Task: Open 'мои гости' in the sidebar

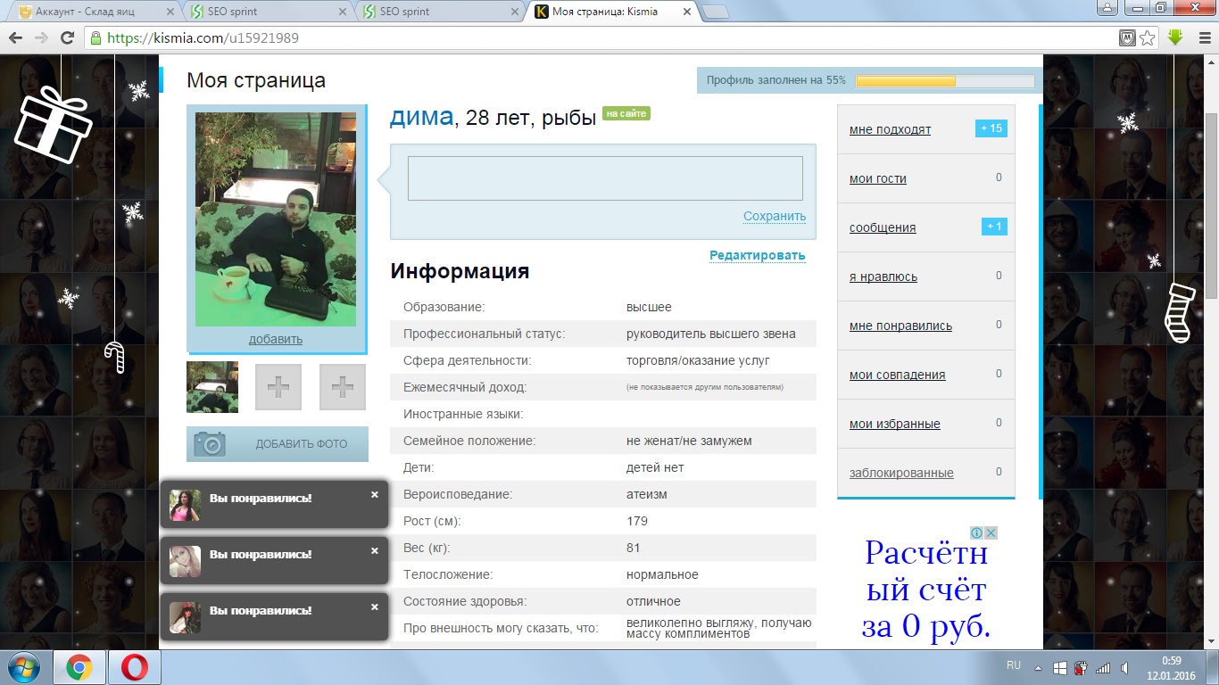Action: (x=878, y=178)
